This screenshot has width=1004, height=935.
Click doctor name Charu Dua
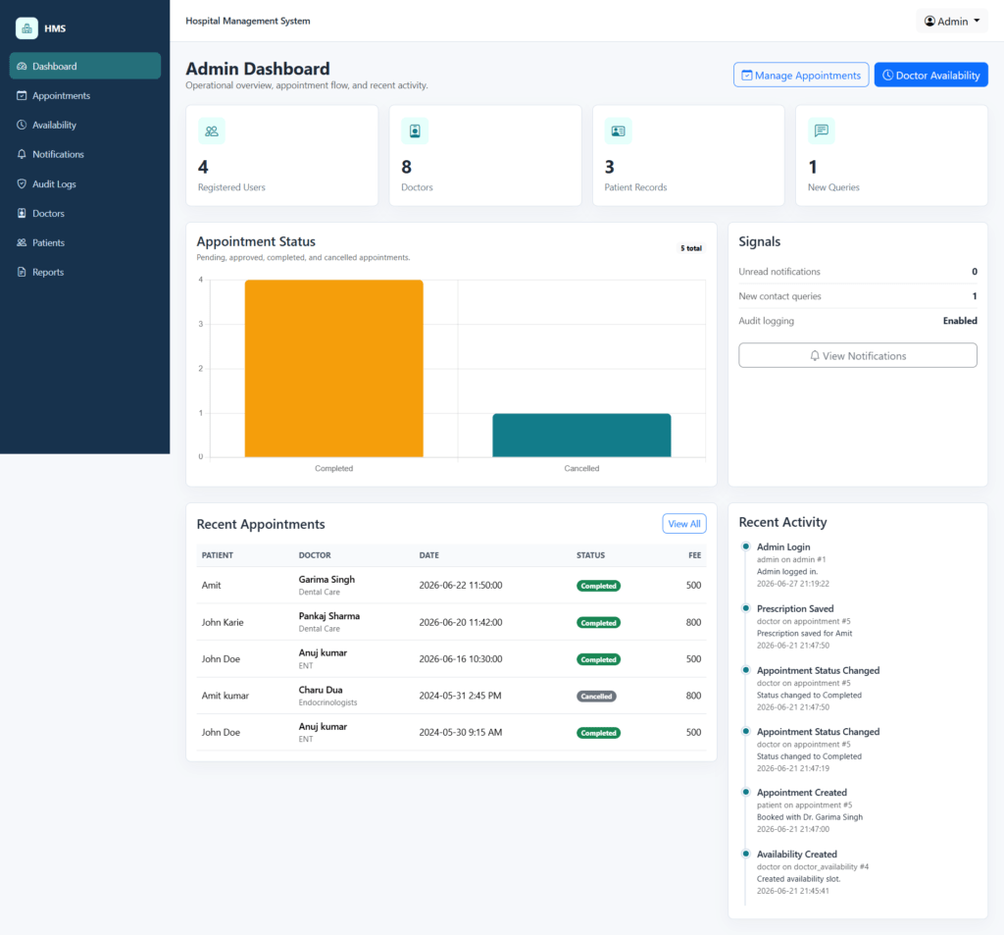pos(321,690)
